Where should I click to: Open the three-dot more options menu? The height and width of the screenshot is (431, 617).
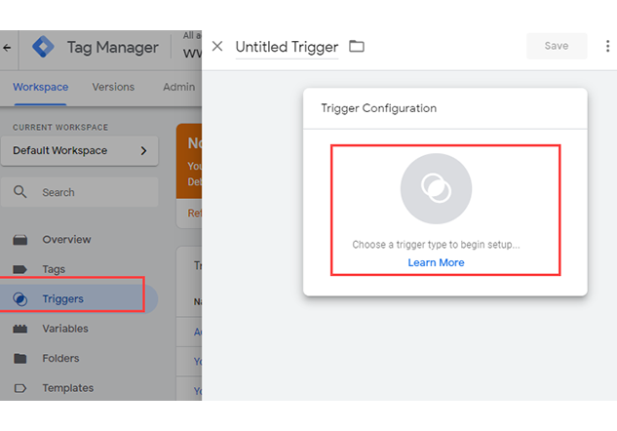(607, 46)
